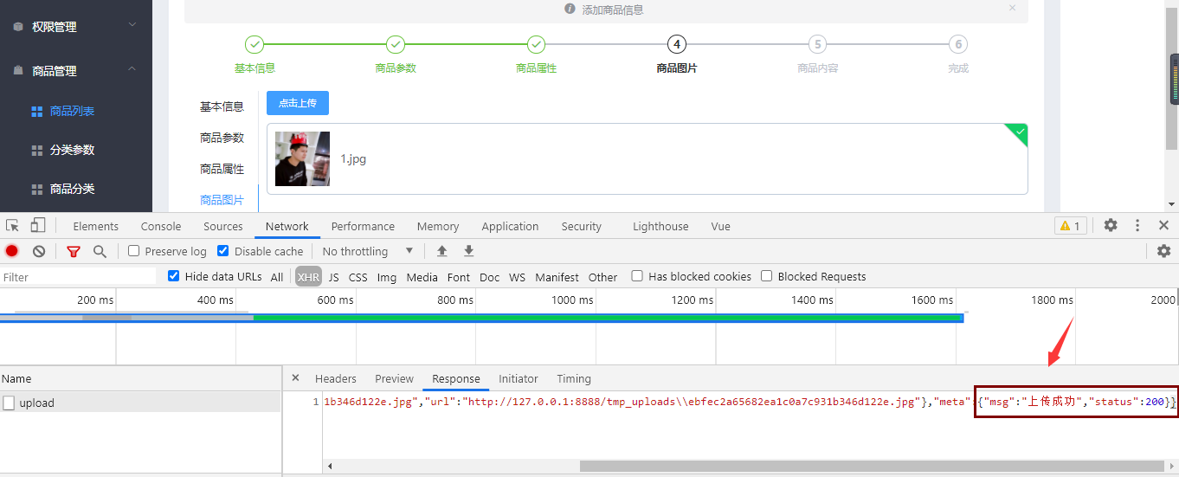This screenshot has width=1179, height=477.
Task: Open DevTools three-dot menu
Action: (1137, 225)
